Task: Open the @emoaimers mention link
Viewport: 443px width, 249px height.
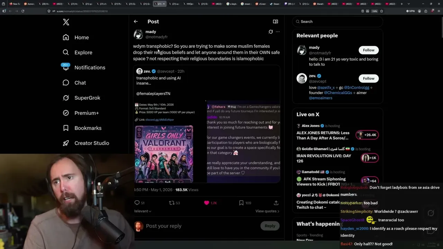Action: coord(320,98)
